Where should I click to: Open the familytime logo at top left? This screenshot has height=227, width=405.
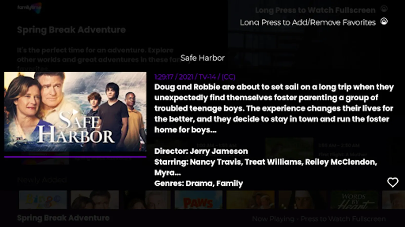tap(29, 8)
